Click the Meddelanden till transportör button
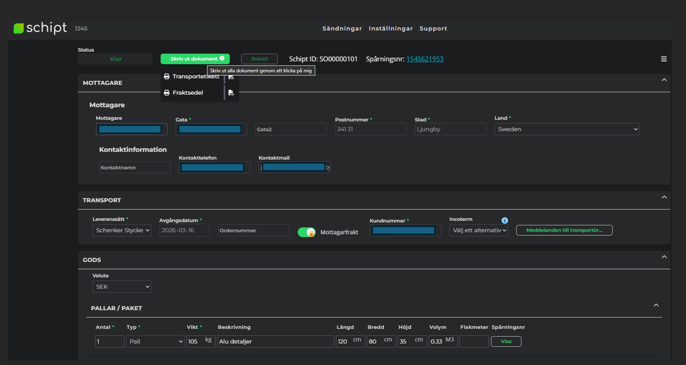686x365 pixels. (564, 230)
